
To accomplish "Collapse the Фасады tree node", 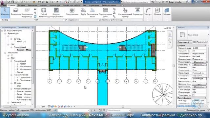I will 11,89.
